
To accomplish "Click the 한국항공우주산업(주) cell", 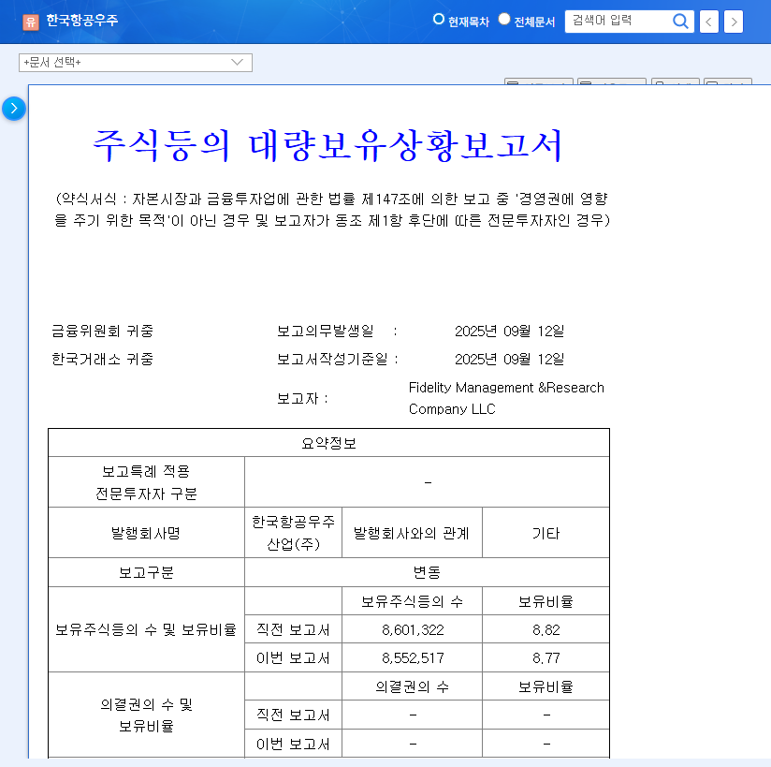I will coord(293,533).
